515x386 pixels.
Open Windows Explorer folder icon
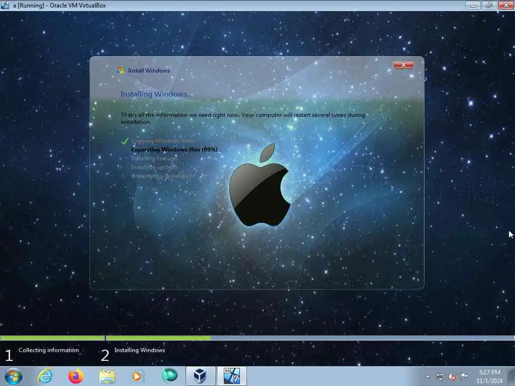(107, 376)
